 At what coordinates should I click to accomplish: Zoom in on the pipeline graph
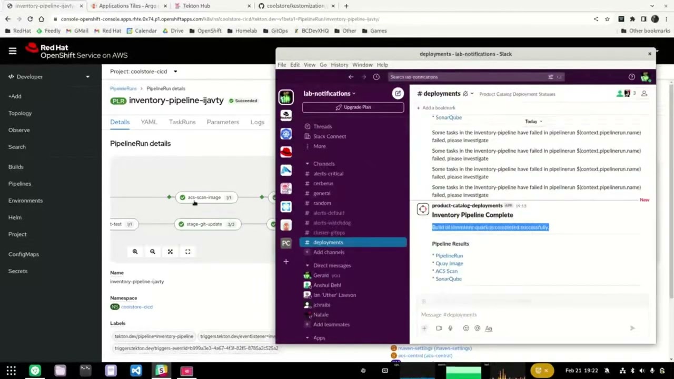point(135,252)
